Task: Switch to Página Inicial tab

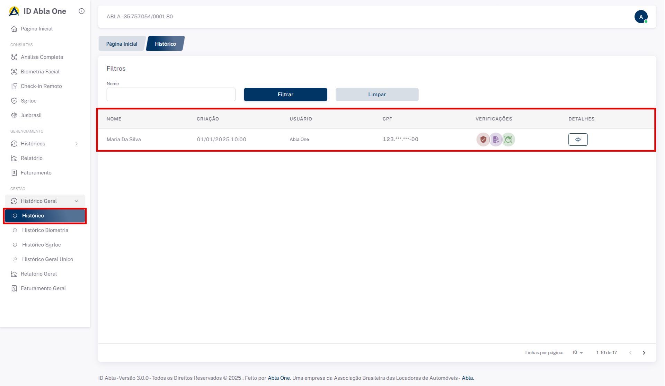Action: 122,44
